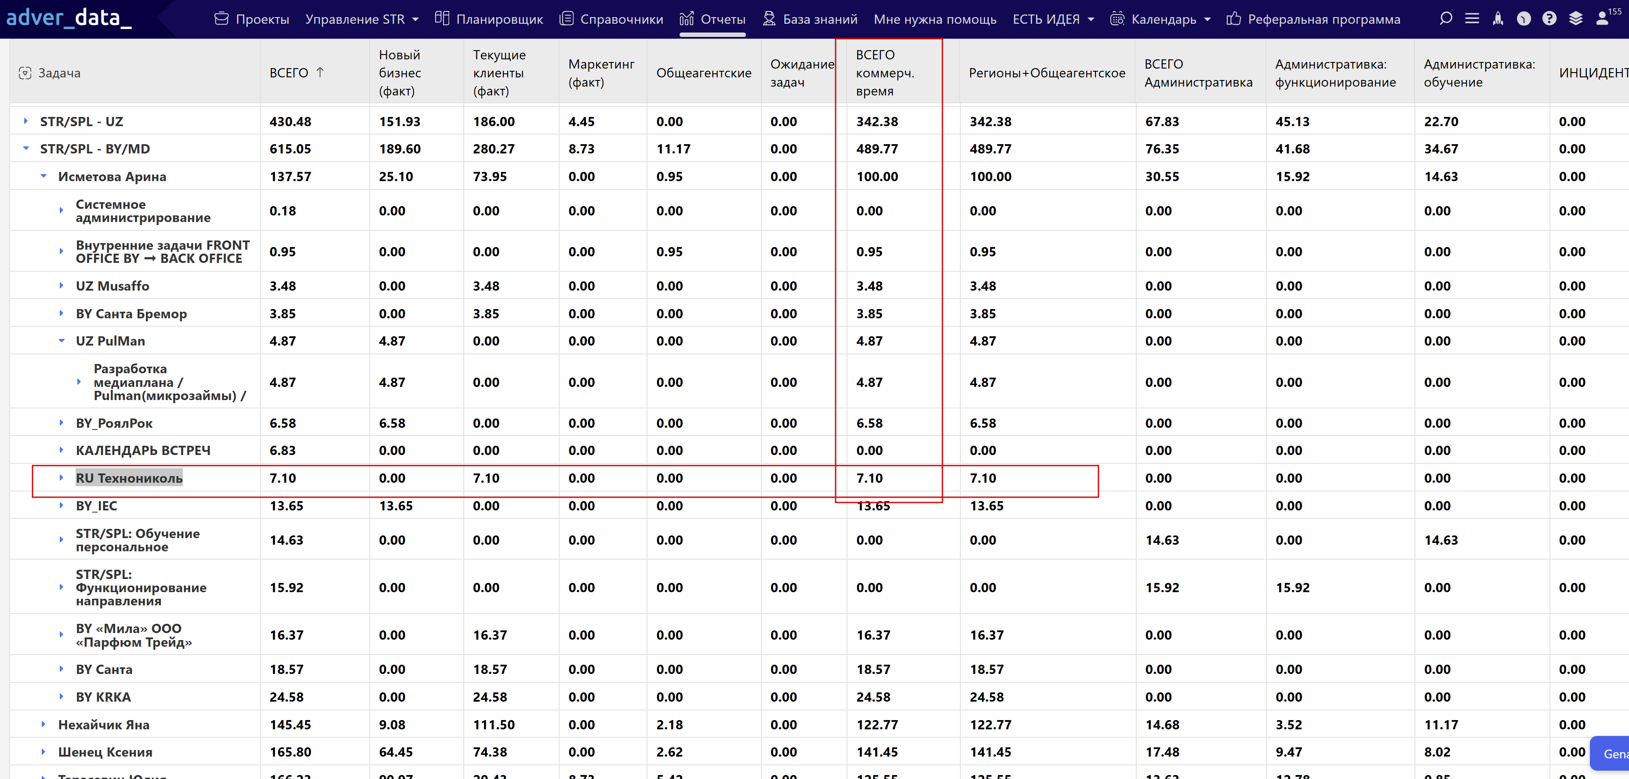This screenshot has height=779, width=1629.
Task: Click the search magnifier icon in the top bar
Action: pyautogui.click(x=1446, y=19)
